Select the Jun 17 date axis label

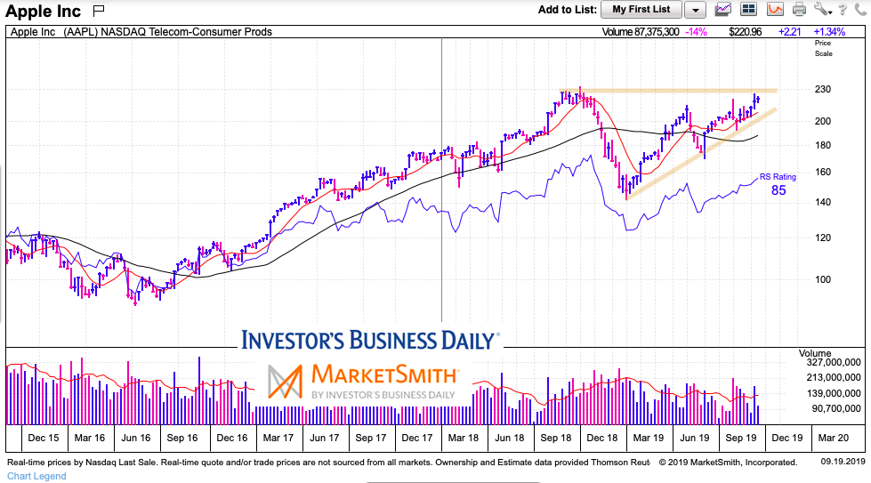coord(325,438)
